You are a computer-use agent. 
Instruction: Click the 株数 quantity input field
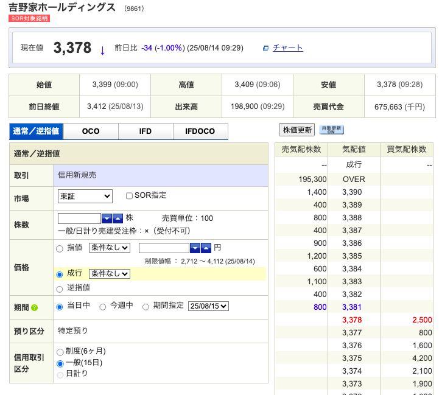[79, 218]
